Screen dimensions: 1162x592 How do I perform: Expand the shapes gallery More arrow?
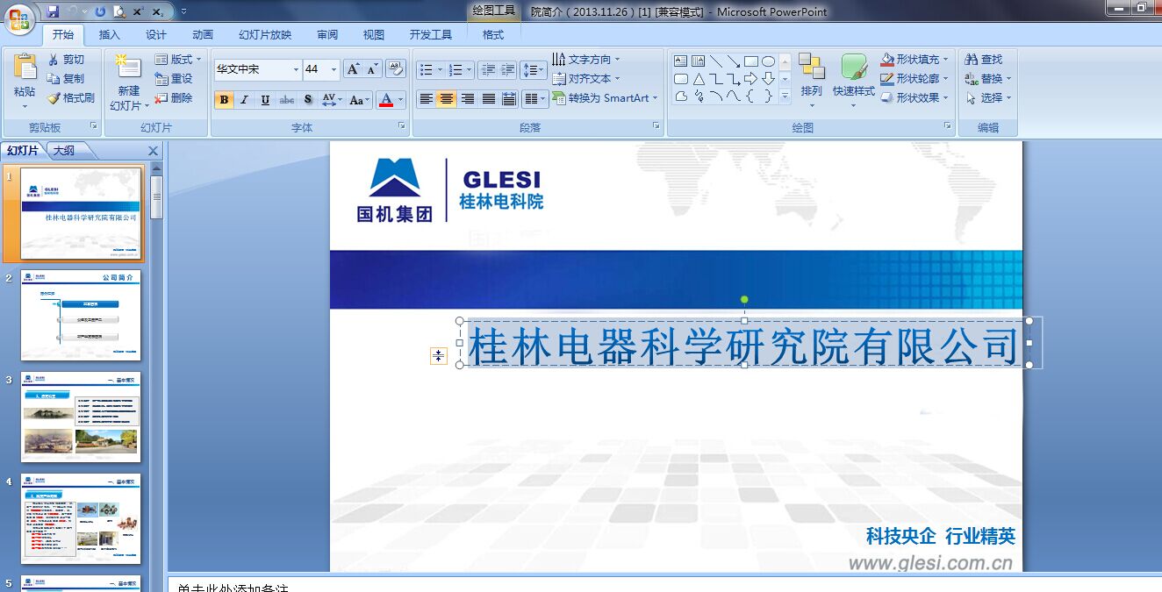(785, 96)
